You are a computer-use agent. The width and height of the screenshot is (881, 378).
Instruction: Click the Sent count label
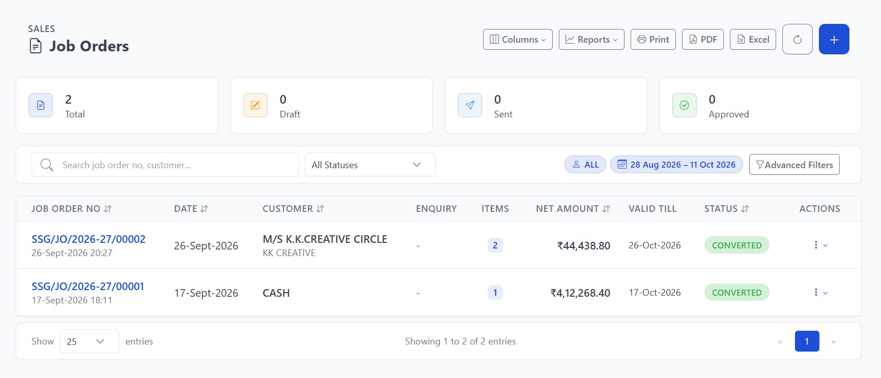pyautogui.click(x=503, y=114)
